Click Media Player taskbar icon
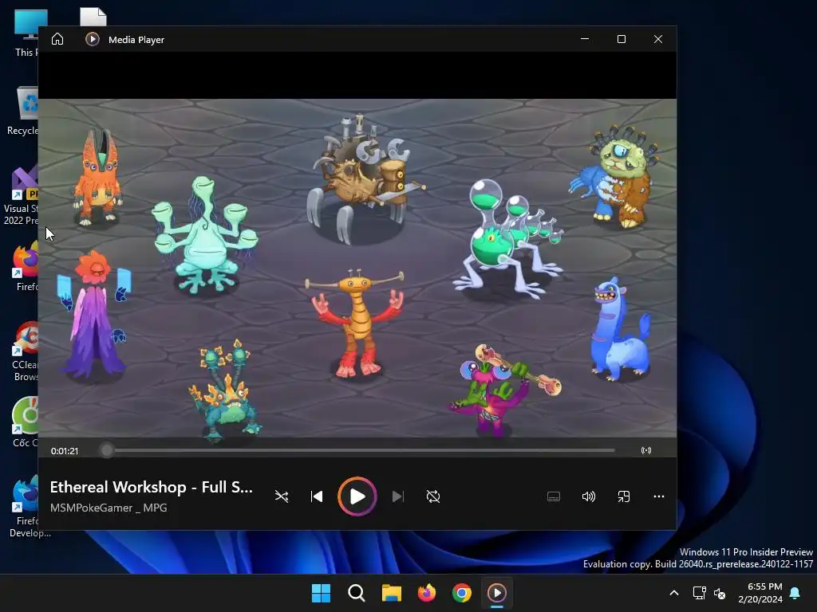This screenshot has height=612, width=817. [x=497, y=593]
